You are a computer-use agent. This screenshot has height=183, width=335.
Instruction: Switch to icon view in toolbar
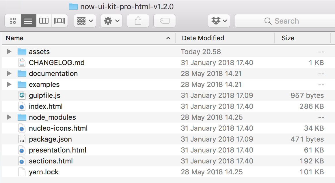click(x=13, y=21)
